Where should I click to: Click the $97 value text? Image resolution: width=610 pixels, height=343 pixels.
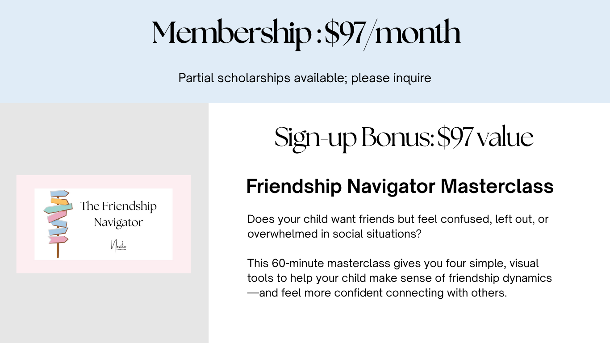(x=485, y=138)
